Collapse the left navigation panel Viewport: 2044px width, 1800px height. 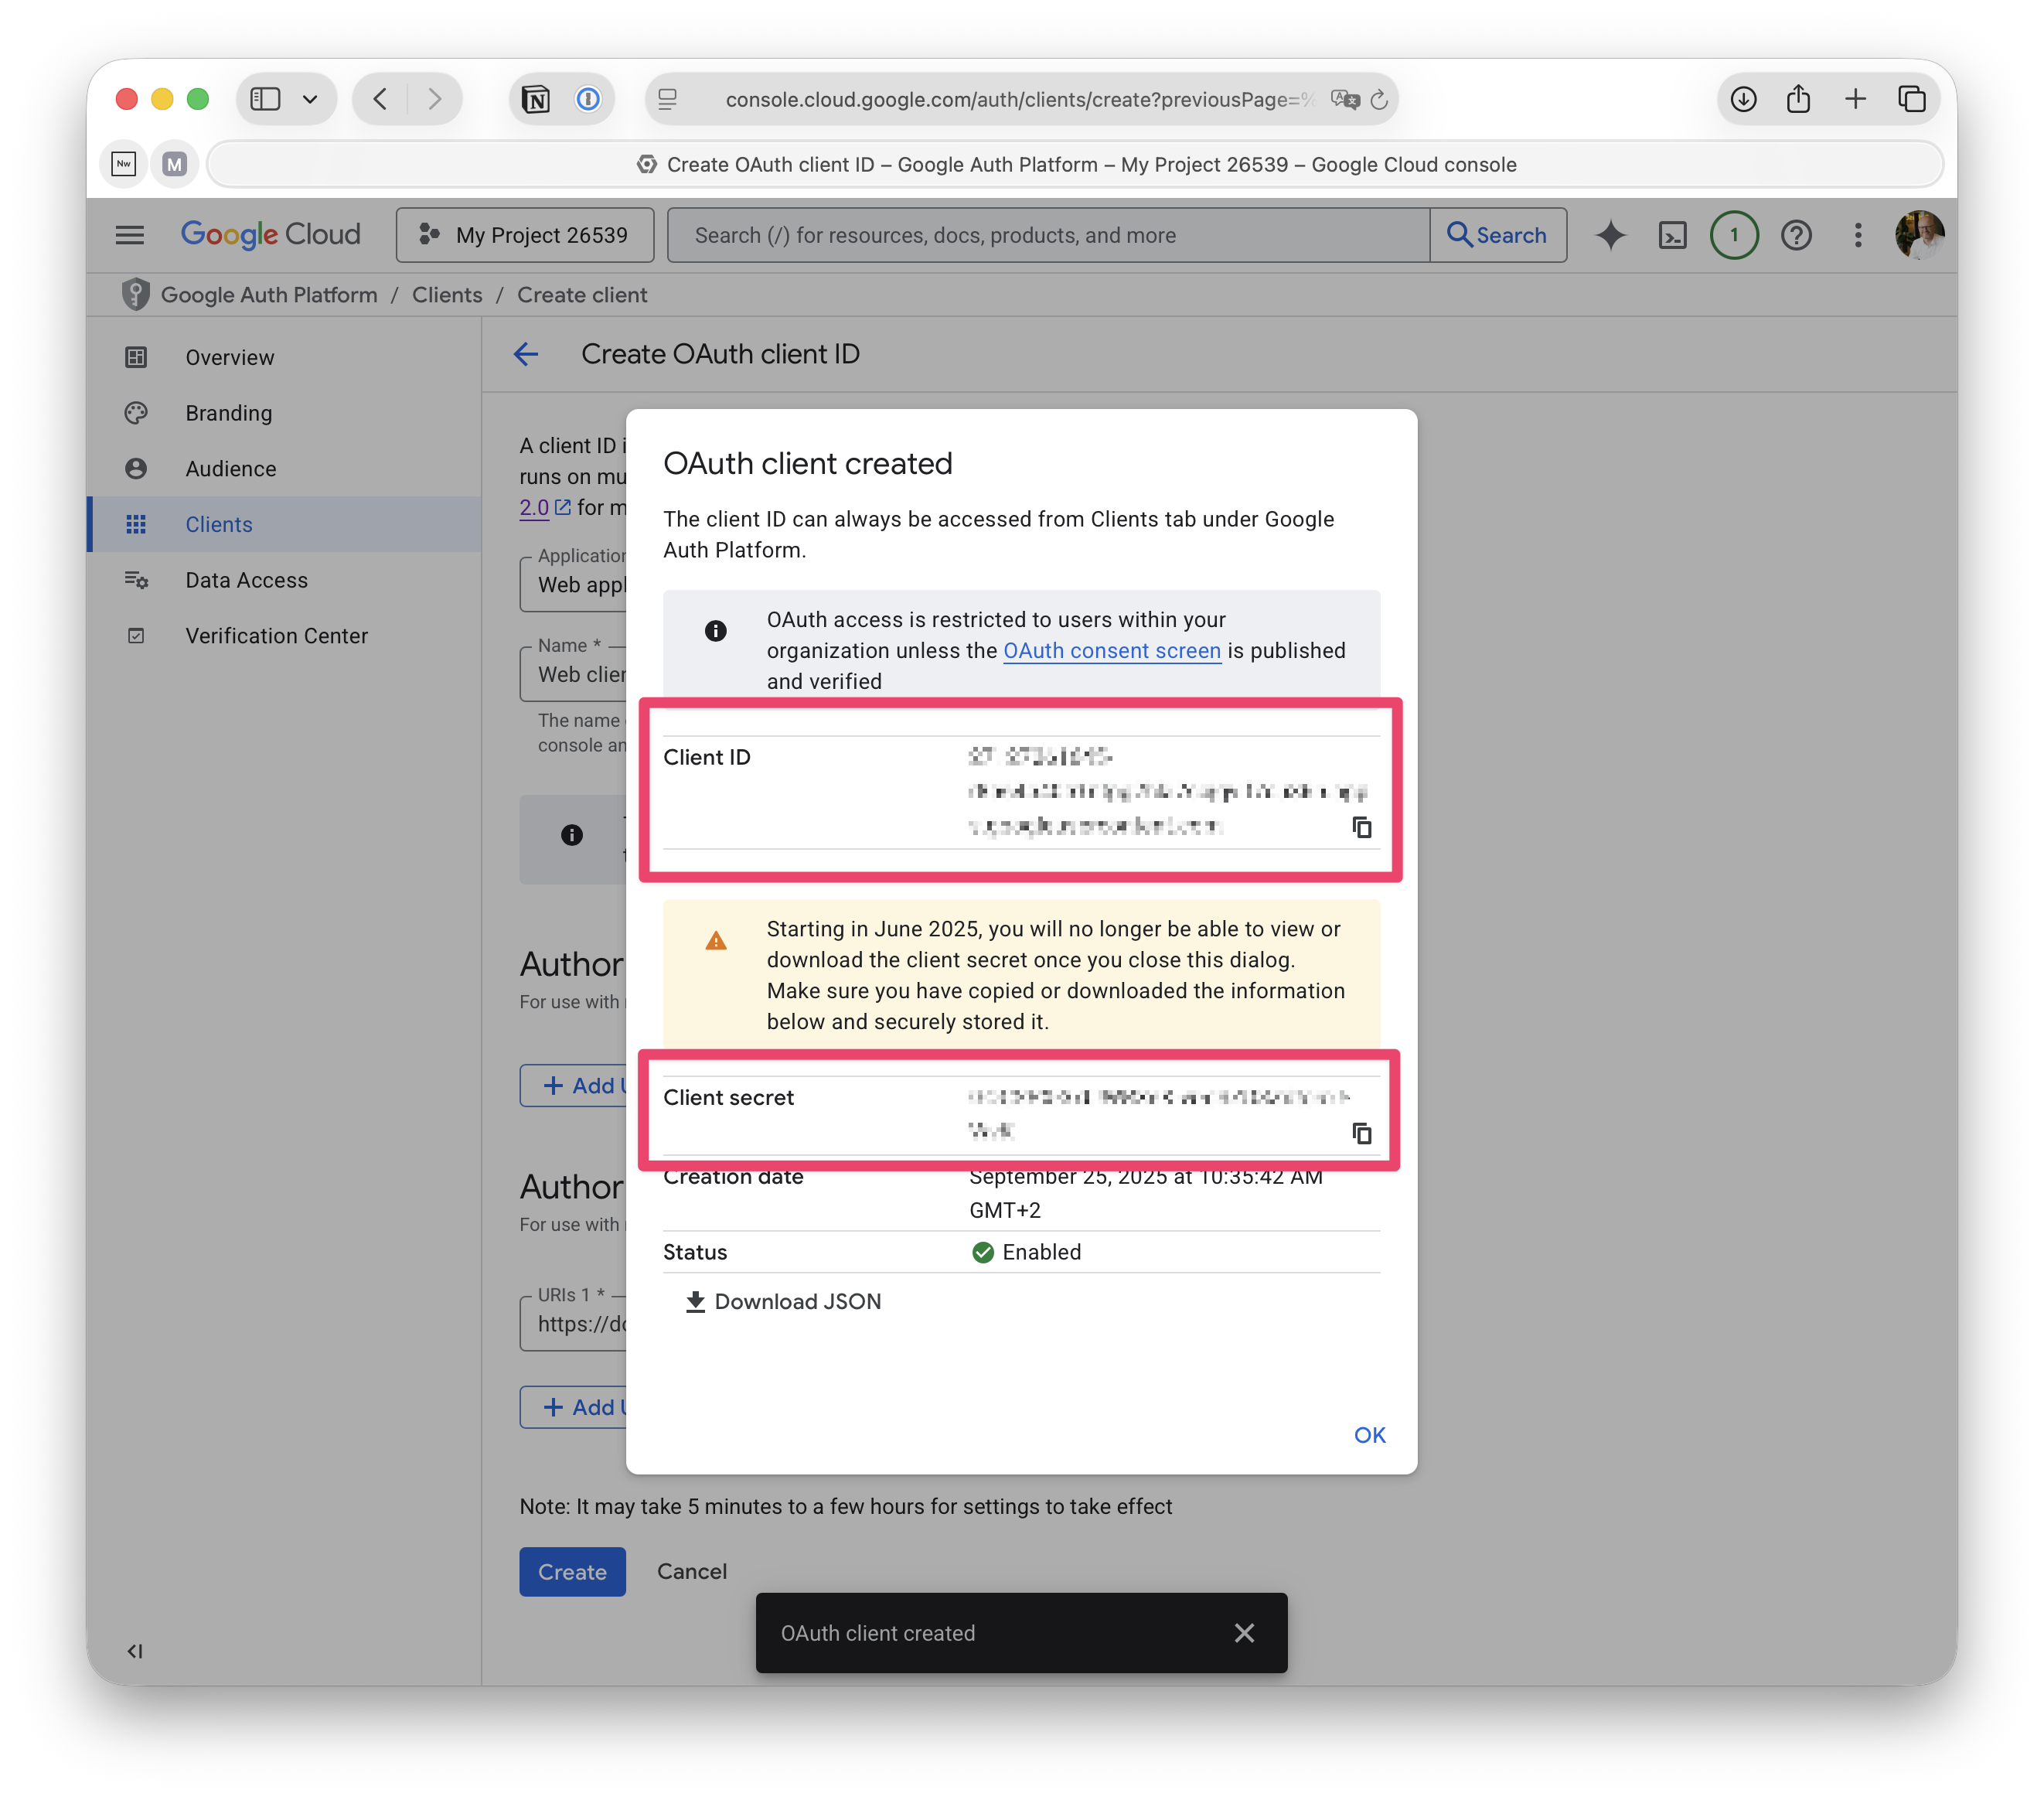pos(135,1651)
